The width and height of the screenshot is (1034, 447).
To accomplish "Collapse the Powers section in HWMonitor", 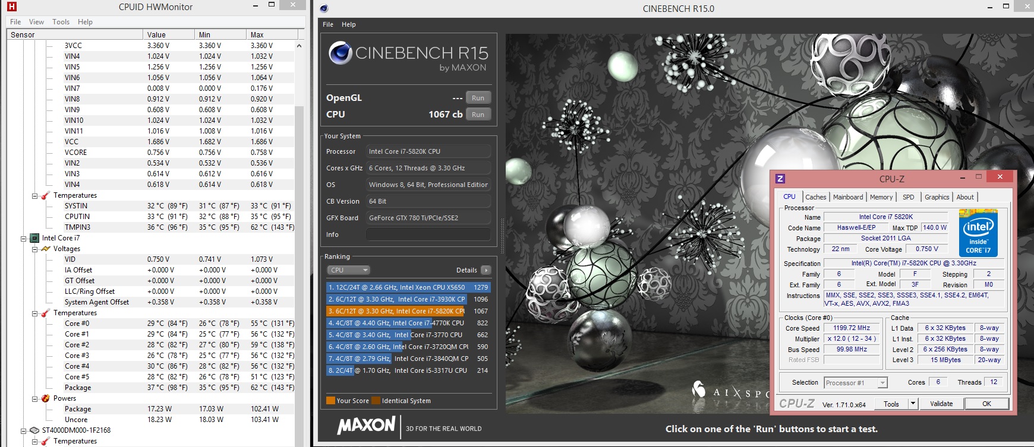I will tap(34, 398).
